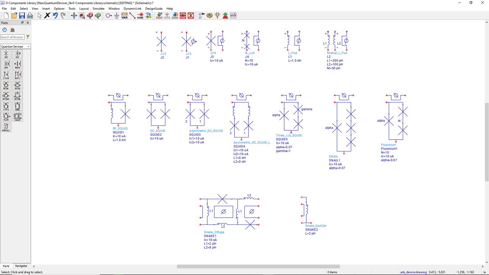Viewport: 489px width, 275px height.
Task: Switch to the Navigator tab
Action: coord(21,266)
